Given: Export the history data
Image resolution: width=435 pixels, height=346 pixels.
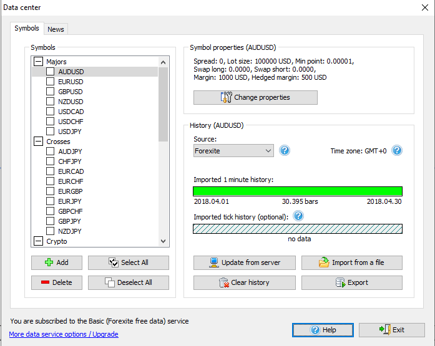Looking at the screenshot, I should [x=351, y=282].
